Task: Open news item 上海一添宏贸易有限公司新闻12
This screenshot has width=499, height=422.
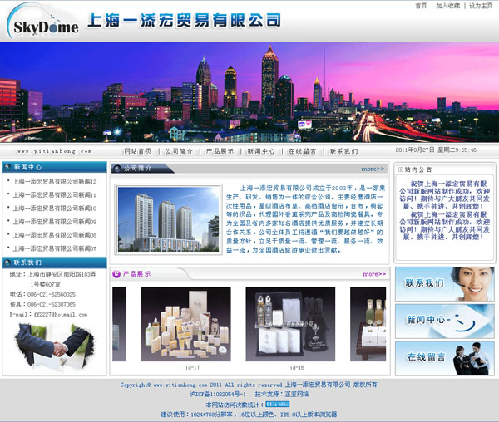Action: (55, 182)
